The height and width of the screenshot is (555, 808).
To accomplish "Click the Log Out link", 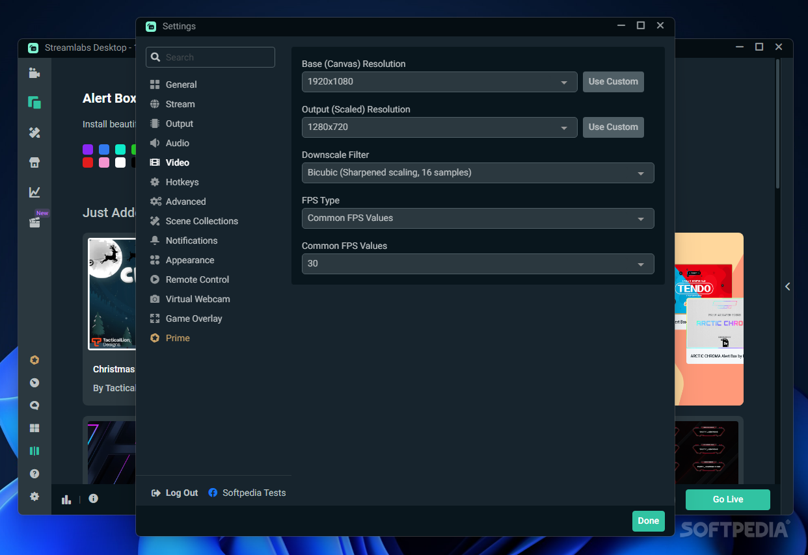I will [182, 493].
